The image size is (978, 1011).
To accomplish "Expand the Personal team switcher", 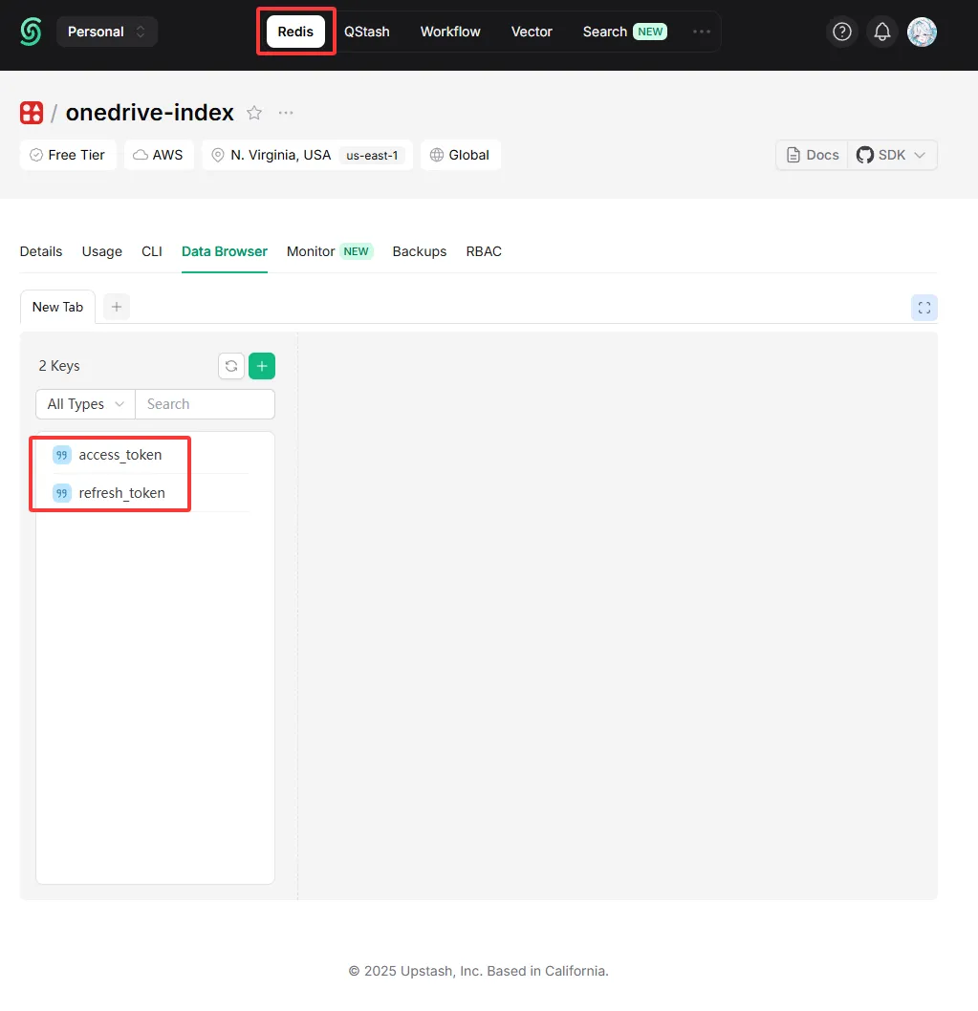I will 107,32.
